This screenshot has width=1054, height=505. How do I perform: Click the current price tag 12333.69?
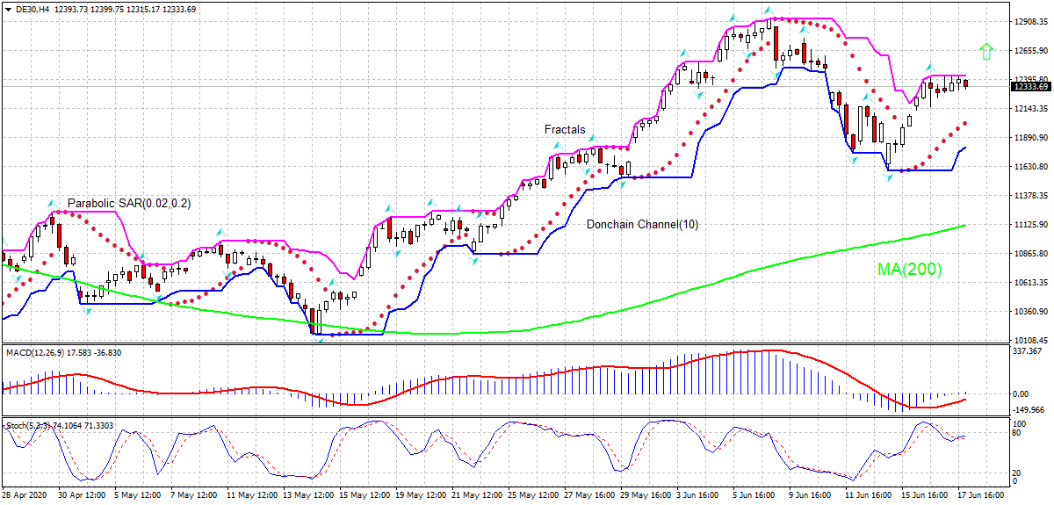click(1031, 86)
